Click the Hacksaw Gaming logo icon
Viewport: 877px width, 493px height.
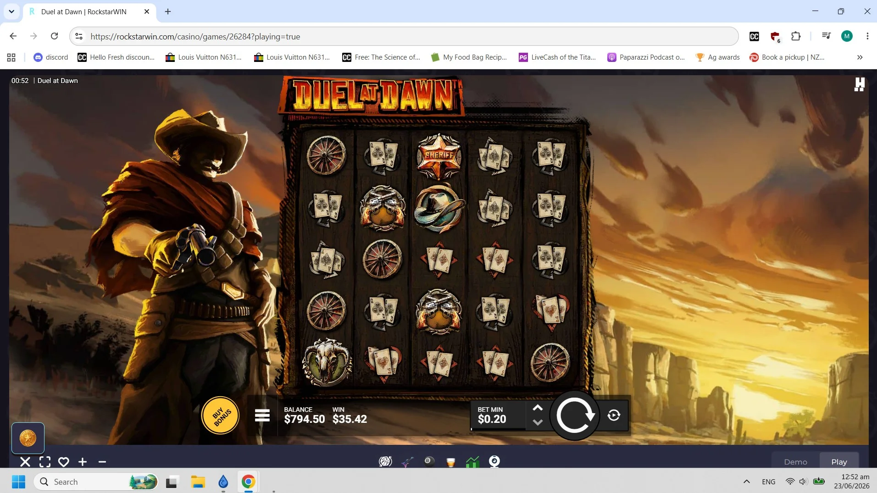[859, 84]
